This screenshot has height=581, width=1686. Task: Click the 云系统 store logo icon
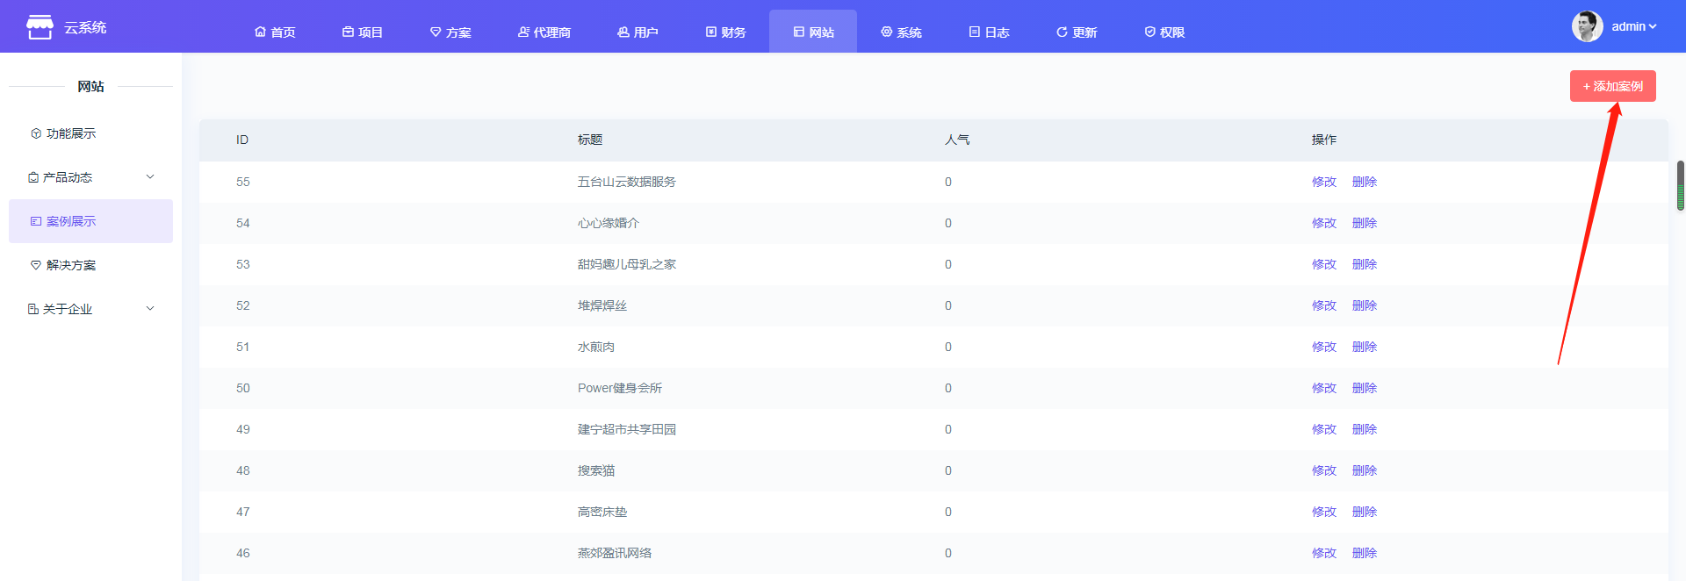tap(40, 27)
